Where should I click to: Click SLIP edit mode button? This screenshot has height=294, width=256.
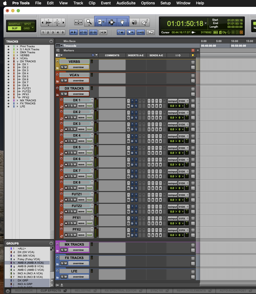coord(15,28)
